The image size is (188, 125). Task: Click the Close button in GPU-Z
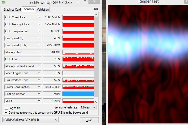pos(89,120)
